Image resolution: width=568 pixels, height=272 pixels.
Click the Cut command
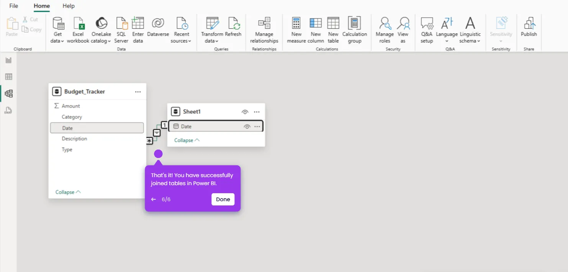point(30,19)
